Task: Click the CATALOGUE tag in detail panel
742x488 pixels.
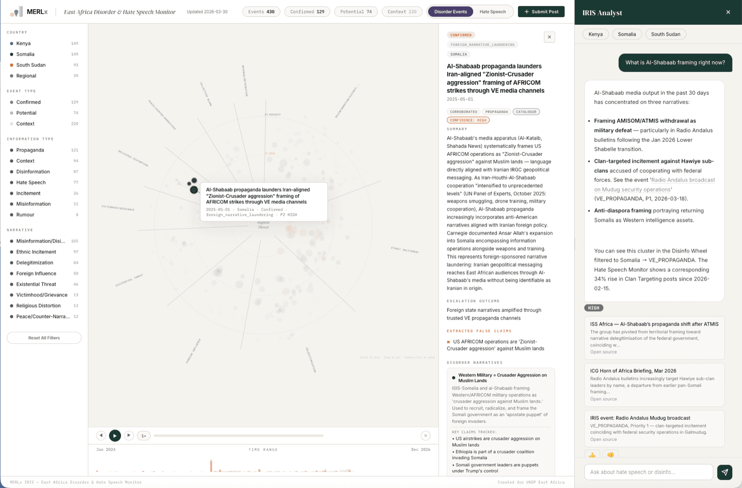Action: coord(526,112)
